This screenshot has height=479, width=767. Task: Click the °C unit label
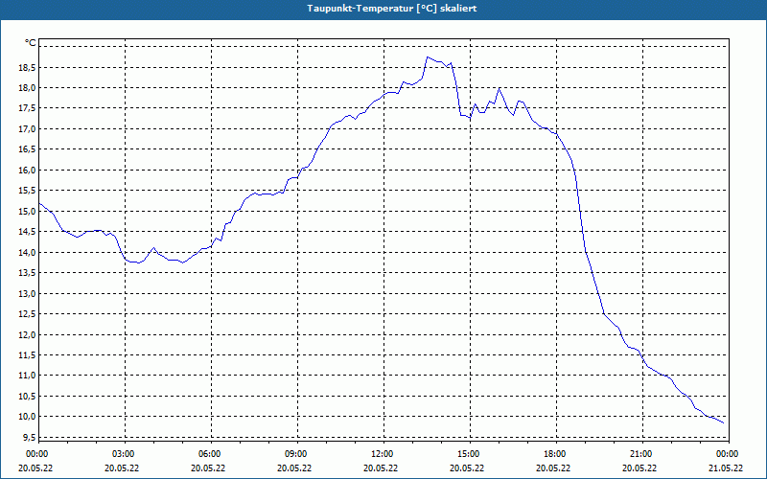tap(31, 43)
